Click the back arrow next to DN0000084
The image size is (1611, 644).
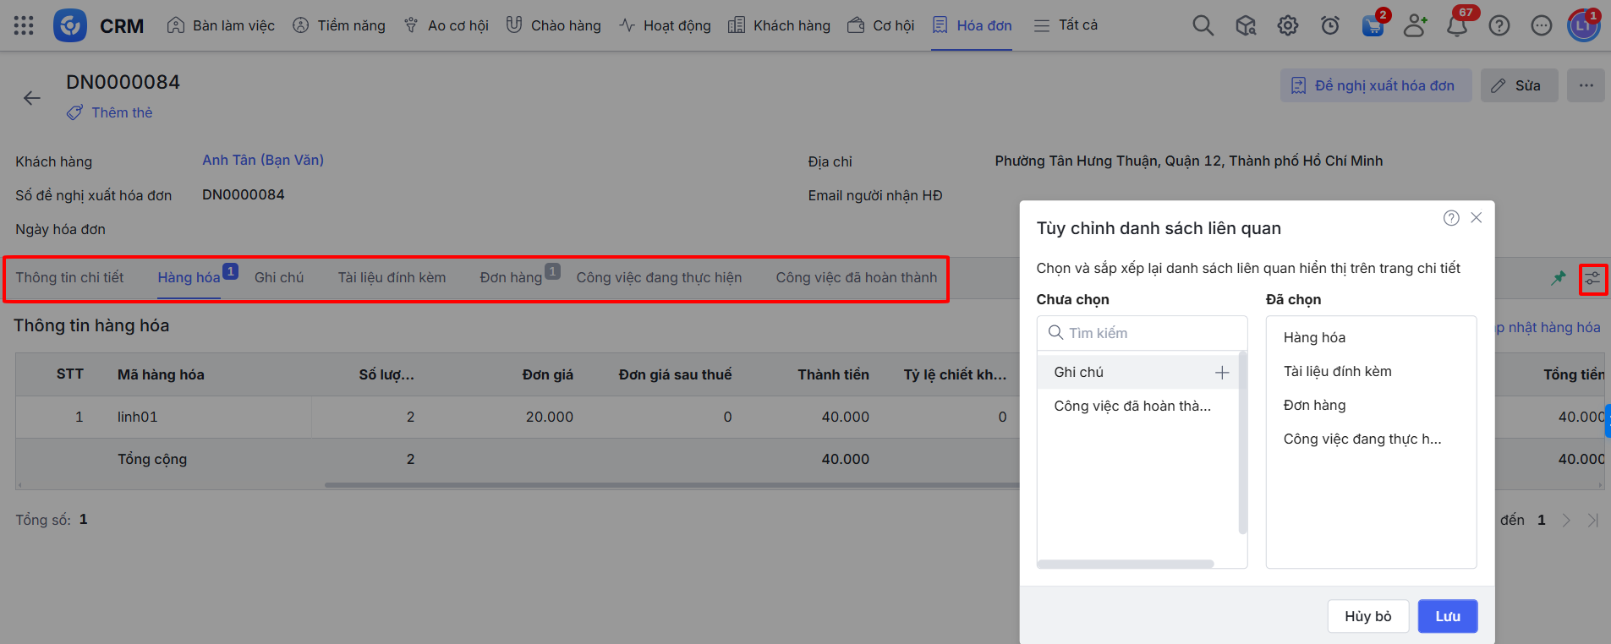coord(32,98)
